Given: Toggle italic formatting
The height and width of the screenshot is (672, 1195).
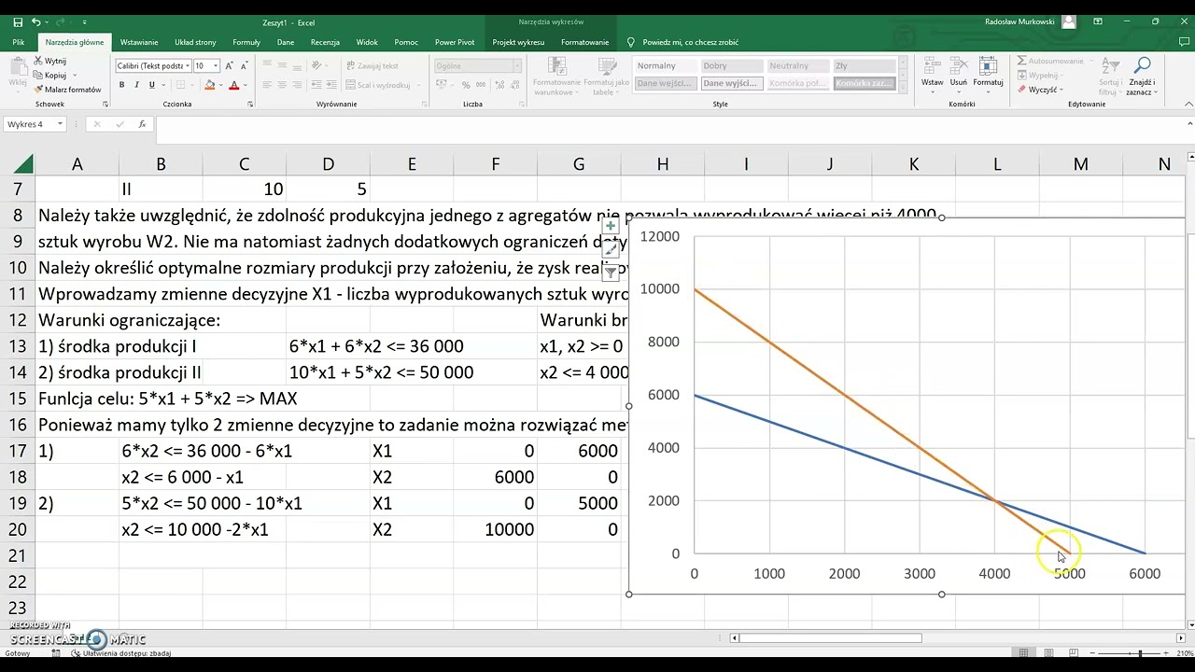Looking at the screenshot, I should pos(136,85).
